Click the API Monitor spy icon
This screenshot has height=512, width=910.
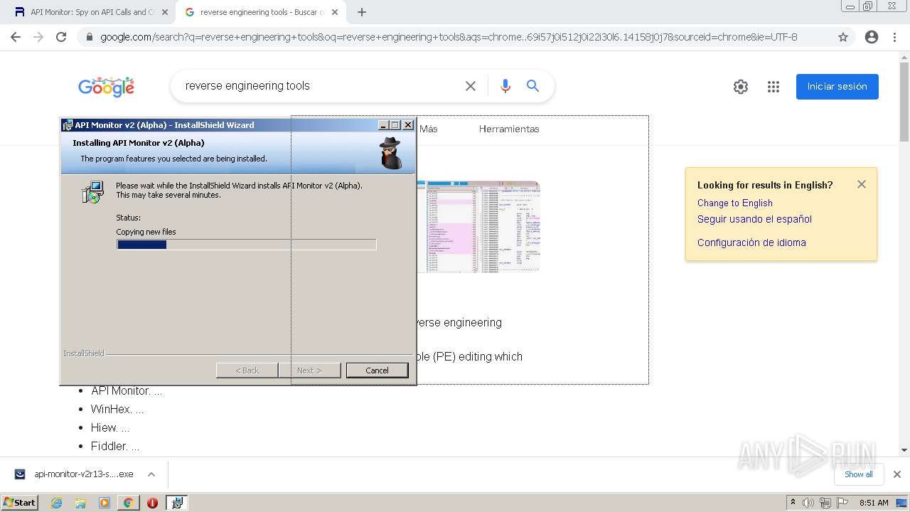[390, 153]
